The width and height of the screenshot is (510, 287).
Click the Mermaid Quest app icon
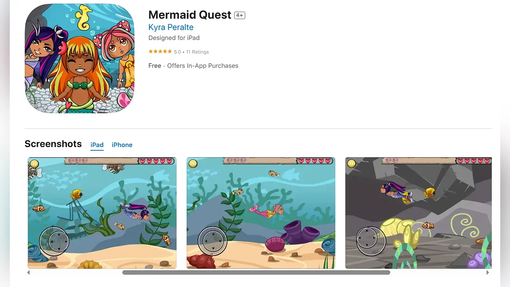point(79,59)
